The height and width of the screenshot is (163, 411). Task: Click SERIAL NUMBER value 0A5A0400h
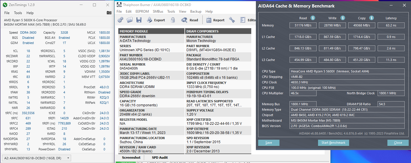129,68
